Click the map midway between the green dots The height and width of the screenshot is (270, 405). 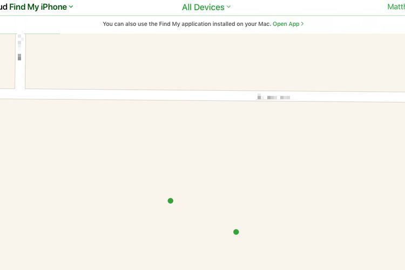tap(203, 217)
